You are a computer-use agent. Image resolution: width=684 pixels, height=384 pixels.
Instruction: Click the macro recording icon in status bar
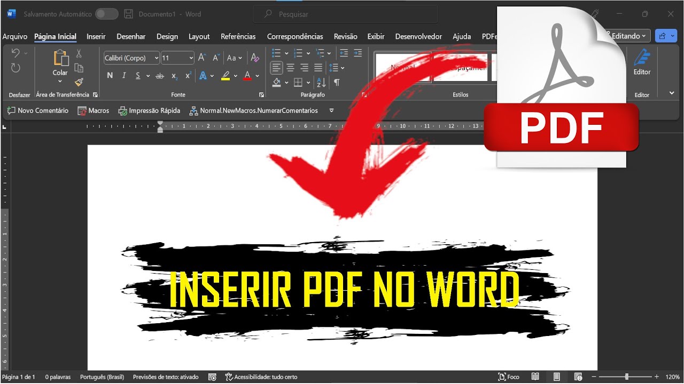coord(212,377)
